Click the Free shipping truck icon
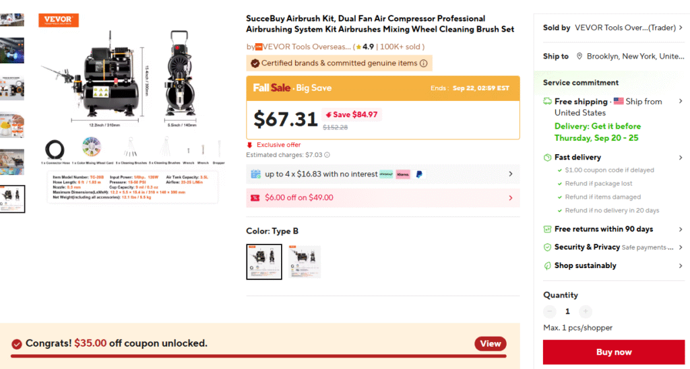 [x=548, y=102]
